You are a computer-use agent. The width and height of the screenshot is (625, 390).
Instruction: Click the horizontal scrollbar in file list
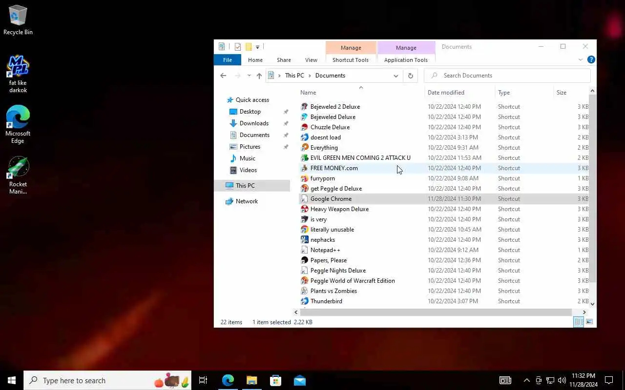436,312
